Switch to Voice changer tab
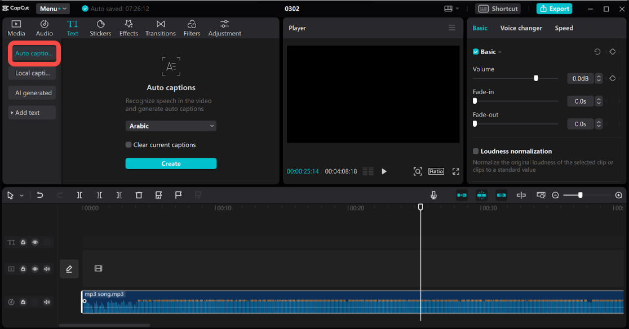 point(521,28)
